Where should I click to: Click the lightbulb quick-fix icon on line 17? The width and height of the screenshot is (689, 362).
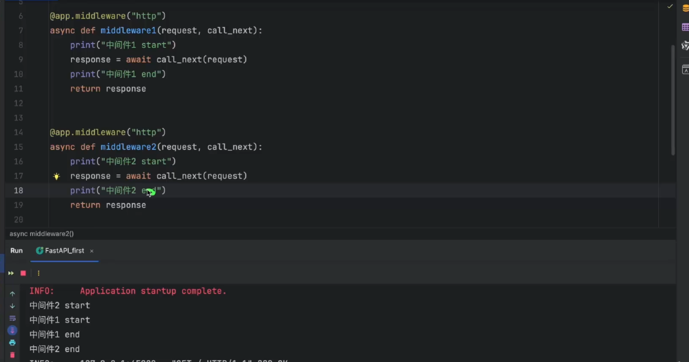pos(56,176)
